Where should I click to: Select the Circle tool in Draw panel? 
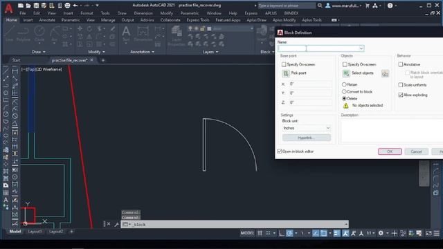39,34
